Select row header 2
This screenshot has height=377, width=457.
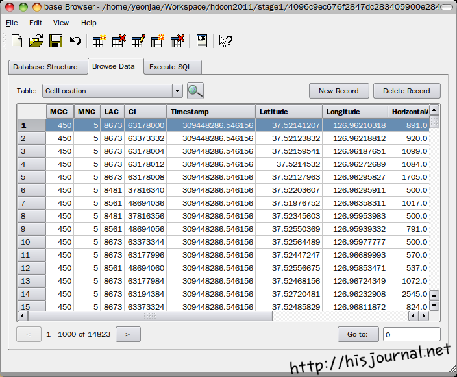tap(31, 138)
